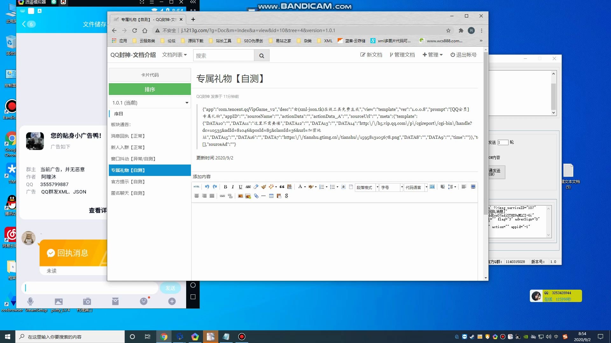Tap the emoji icon in emulator chat

pos(144,301)
